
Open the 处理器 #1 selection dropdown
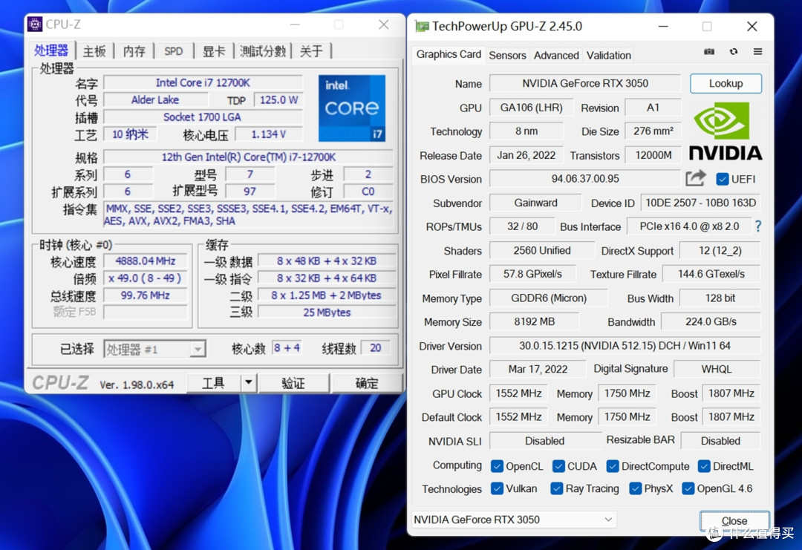tap(155, 349)
